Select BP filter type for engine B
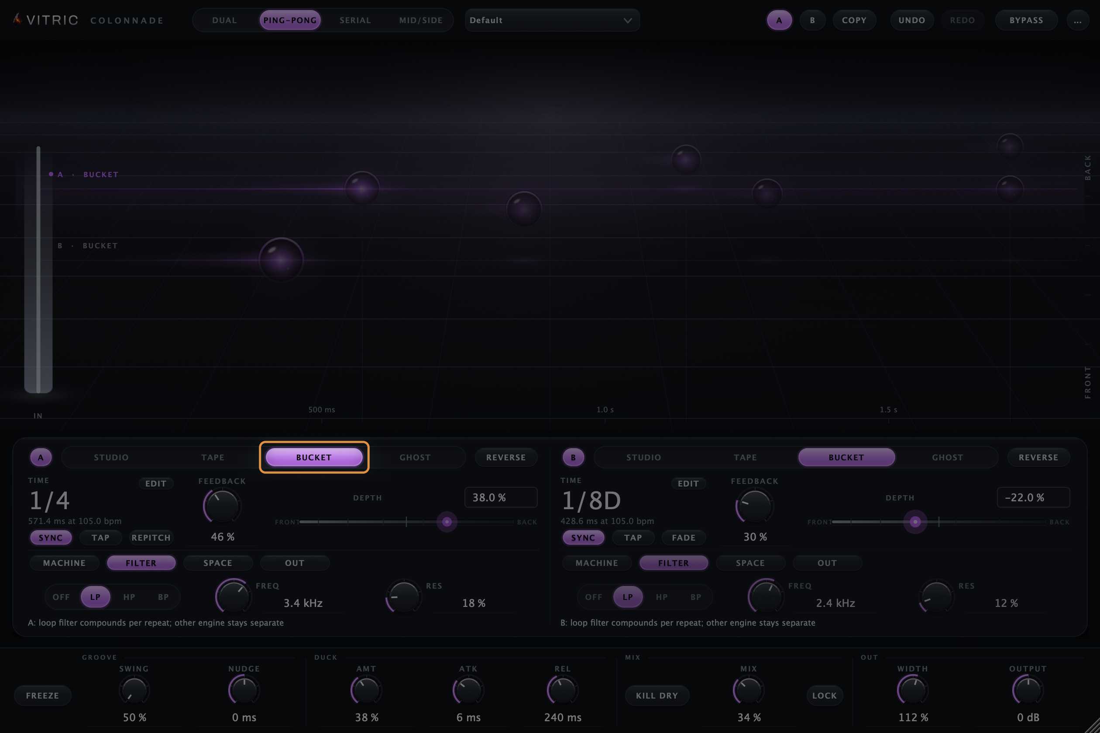The image size is (1100, 733). point(696,597)
